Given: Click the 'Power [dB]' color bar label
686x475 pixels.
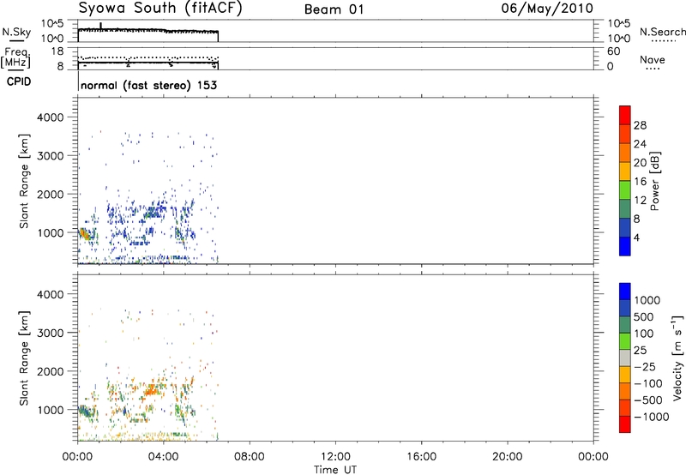Looking at the screenshot, I should 655,181.
